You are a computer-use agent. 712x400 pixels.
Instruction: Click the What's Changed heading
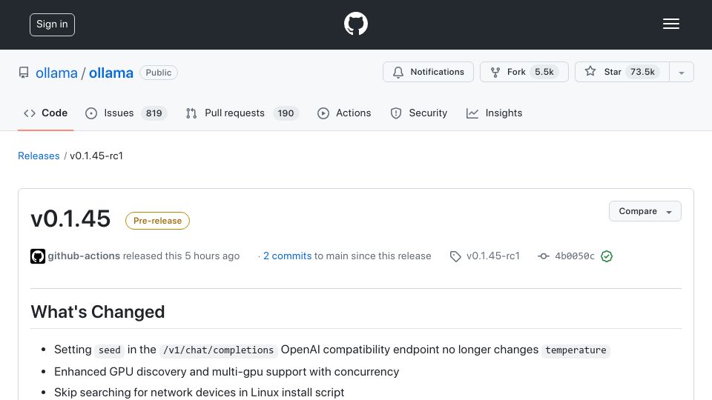click(98, 312)
